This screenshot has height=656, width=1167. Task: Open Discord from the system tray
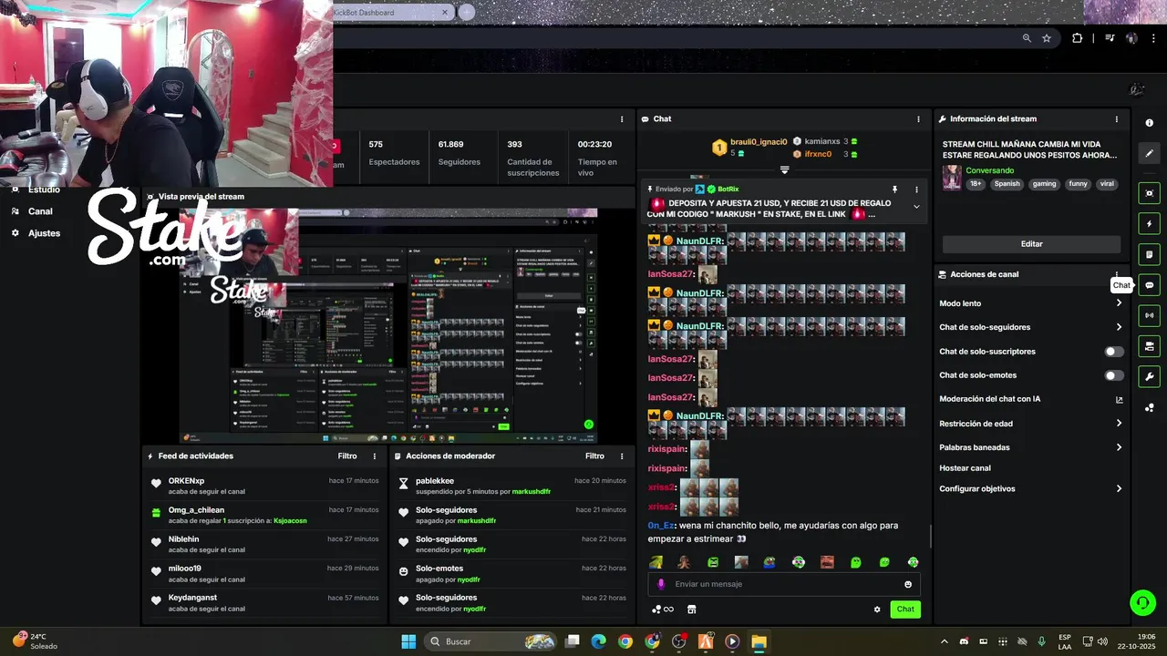[964, 641]
